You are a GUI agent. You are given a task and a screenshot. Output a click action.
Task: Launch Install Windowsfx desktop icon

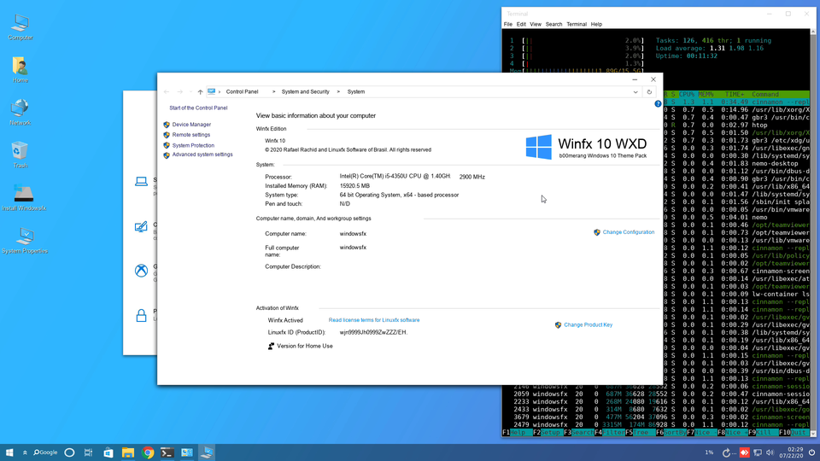[x=24, y=197]
